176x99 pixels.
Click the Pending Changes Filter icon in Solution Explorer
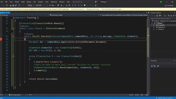coord(165,16)
